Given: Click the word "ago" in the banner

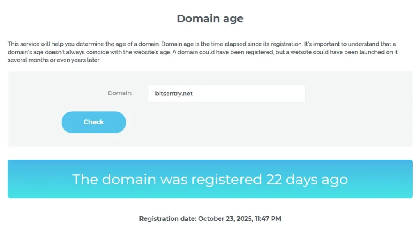Looking at the screenshot, I should tap(334, 179).
